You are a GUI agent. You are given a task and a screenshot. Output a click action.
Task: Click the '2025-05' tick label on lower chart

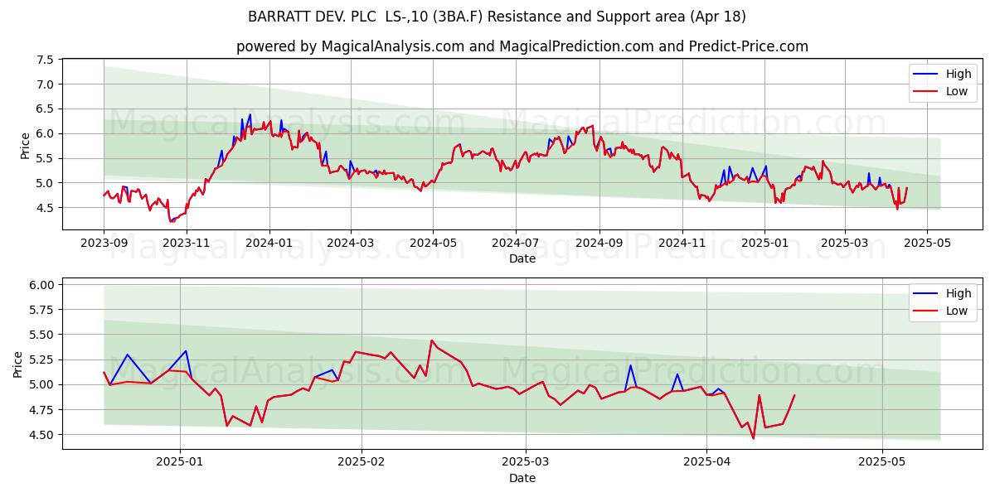tap(882, 462)
